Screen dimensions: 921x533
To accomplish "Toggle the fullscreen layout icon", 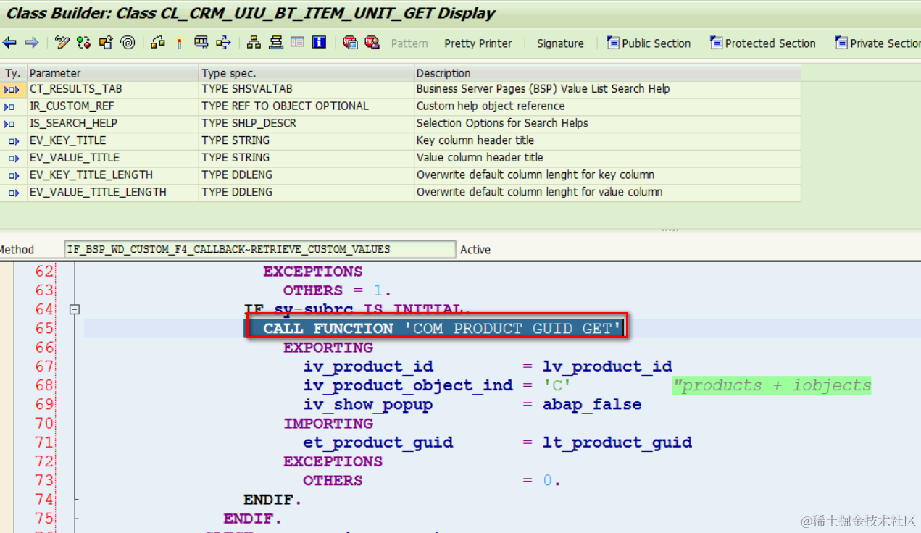I will 297,43.
